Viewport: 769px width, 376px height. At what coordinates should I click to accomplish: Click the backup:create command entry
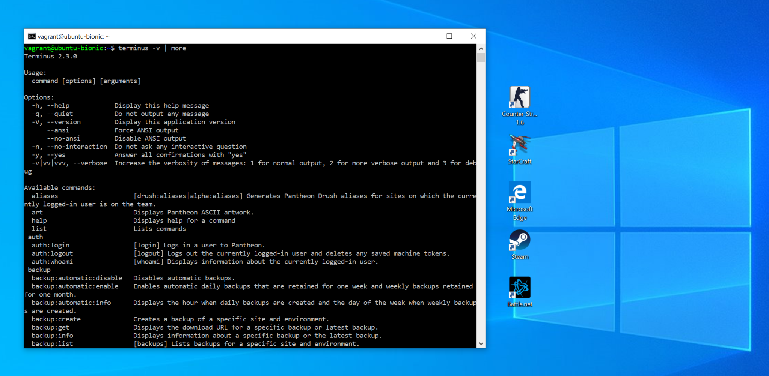point(56,319)
